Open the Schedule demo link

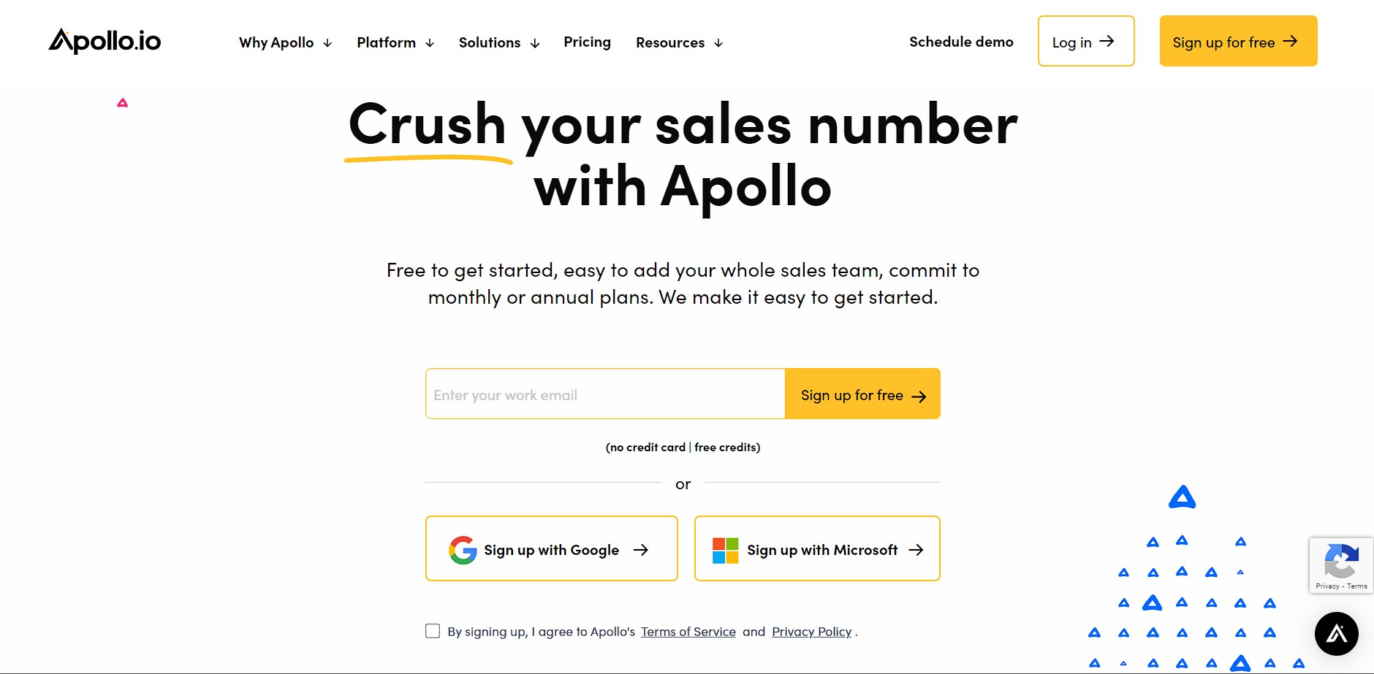coord(961,42)
